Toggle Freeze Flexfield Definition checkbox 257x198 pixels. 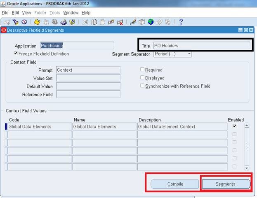[x=16, y=53]
